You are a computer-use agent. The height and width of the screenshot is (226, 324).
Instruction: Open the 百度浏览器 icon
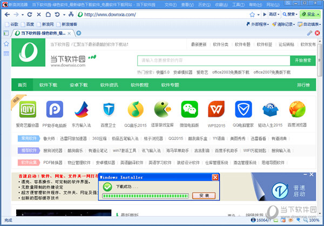297,109
